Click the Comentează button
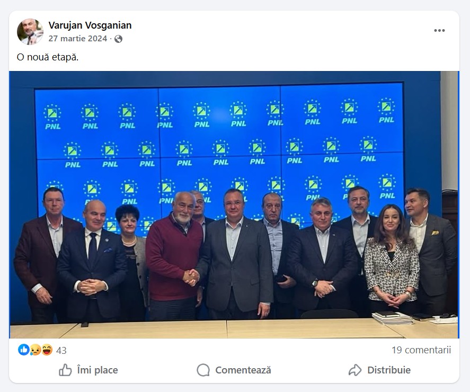The height and width of the screenshot is (392, 470). click(x=234, y=370)
